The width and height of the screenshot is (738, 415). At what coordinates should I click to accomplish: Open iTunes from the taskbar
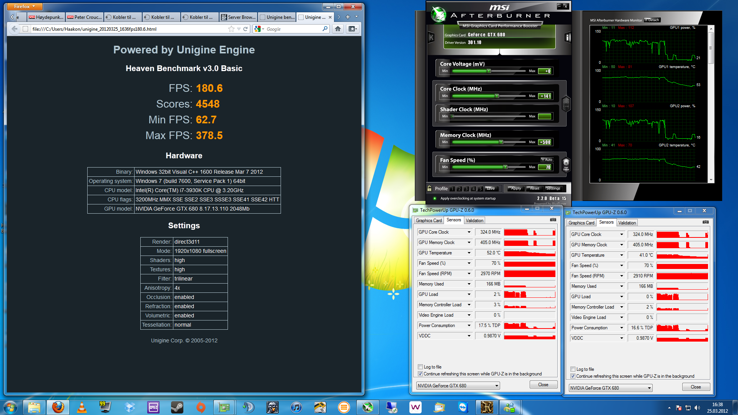(x=296, y=407)
